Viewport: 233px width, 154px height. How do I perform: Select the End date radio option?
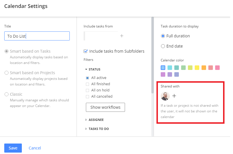pos(163,46)
